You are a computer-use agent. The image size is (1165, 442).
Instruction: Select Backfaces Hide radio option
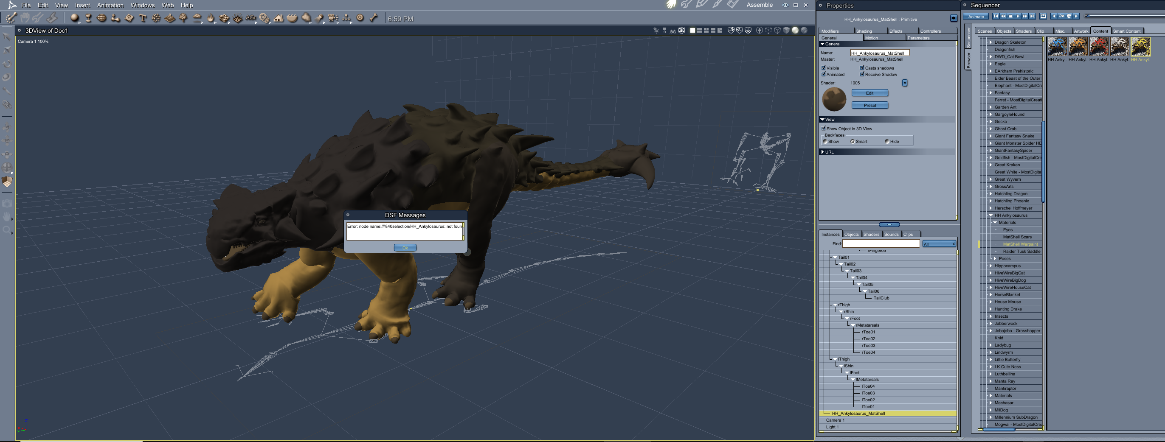(887, 141)
